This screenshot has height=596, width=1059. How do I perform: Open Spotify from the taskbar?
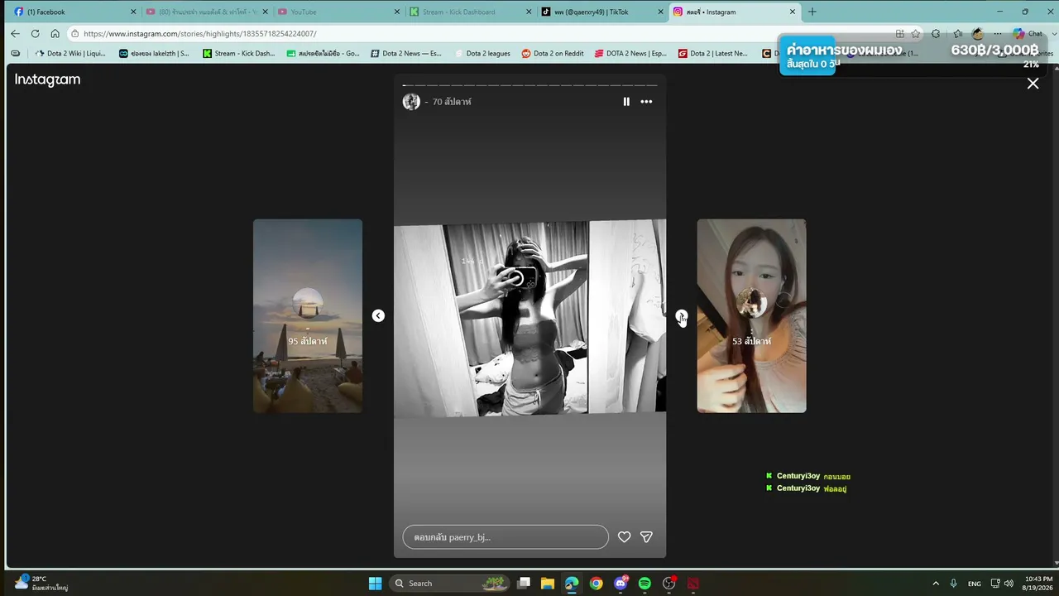tap(645, 584)
